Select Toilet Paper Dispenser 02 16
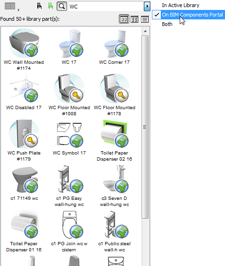 pyautogui.click(x=114, y=140)
